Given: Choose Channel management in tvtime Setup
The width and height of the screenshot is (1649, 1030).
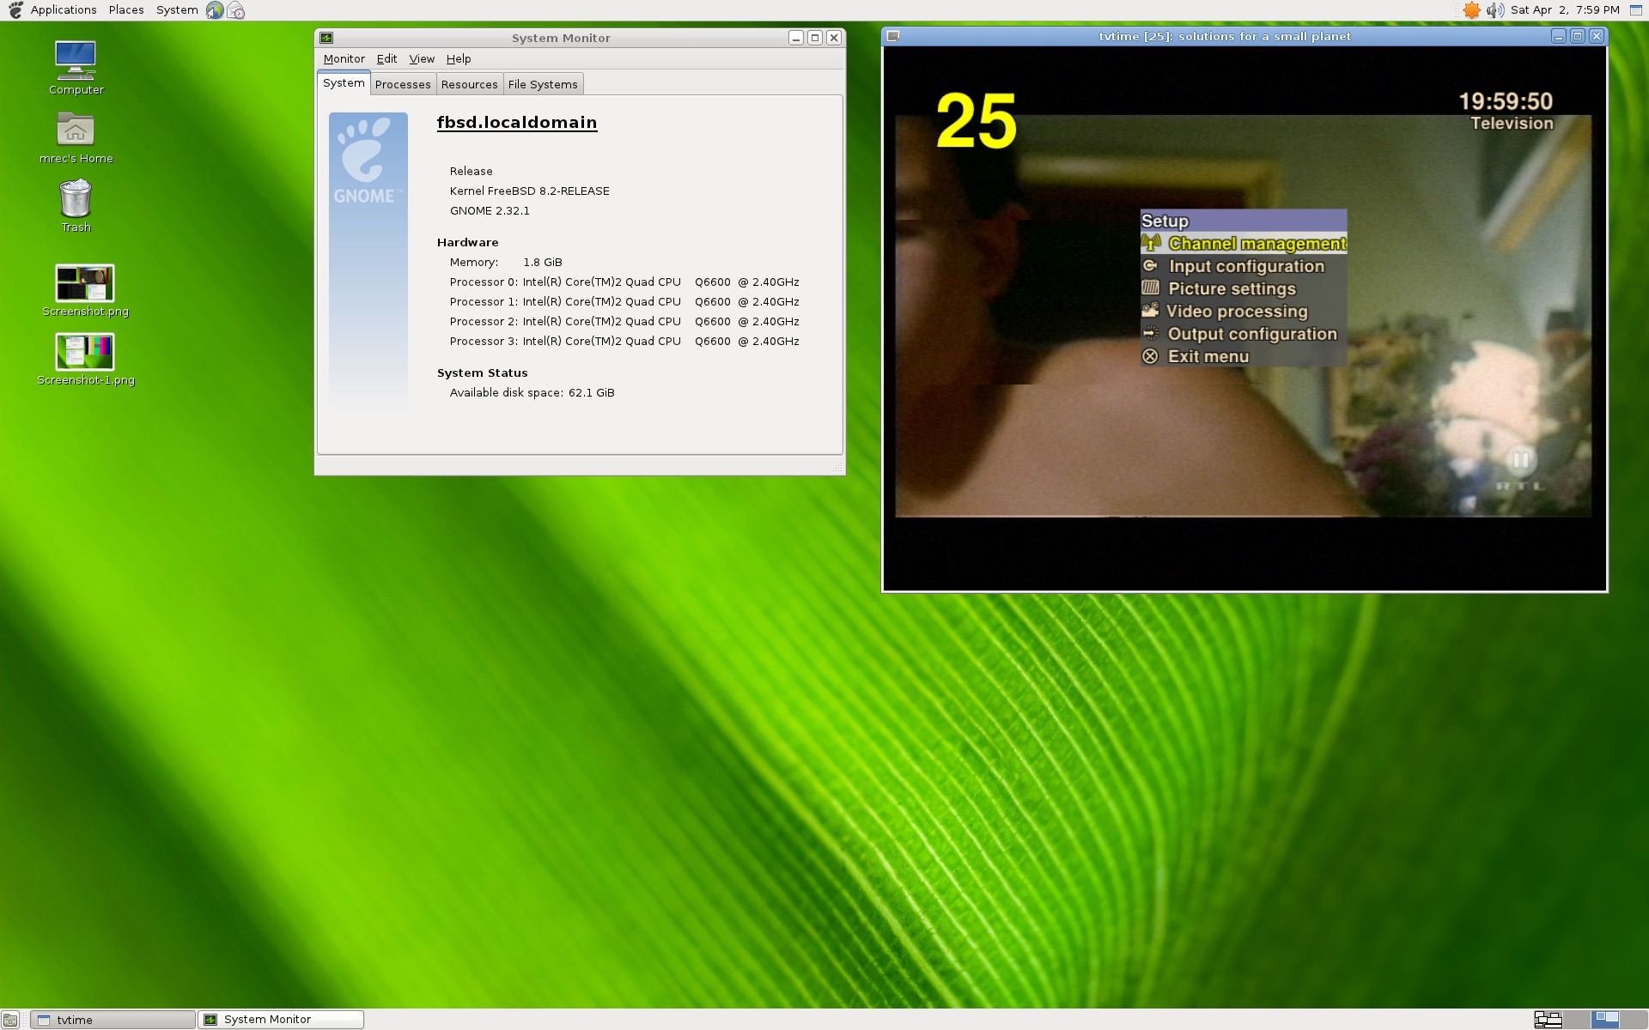Looking at the screenshot, I should tap(1243, 244).
